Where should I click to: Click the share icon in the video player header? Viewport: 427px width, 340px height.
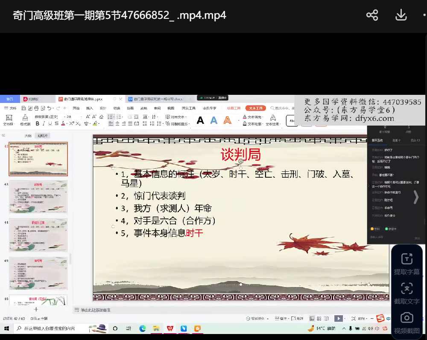point(372,15)
